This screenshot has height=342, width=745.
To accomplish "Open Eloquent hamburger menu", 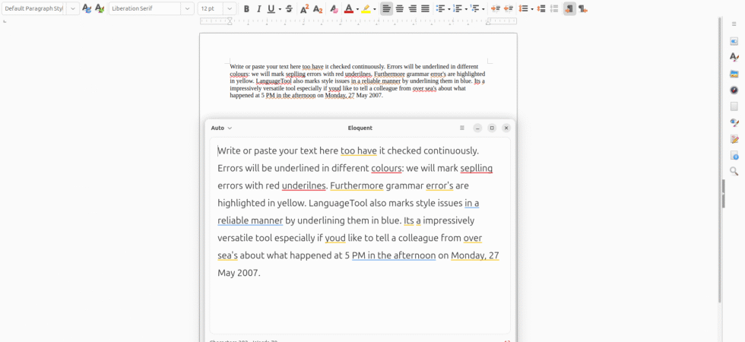I will (x=462, y=128).
